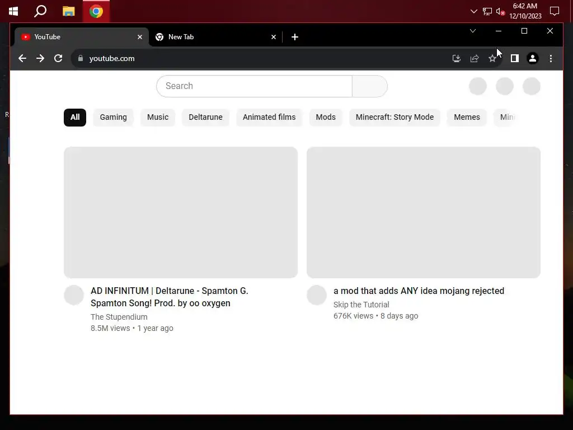The image size is (573, 430).
Task: Open the Chrome three-dot menu
Action: point(551,58)
